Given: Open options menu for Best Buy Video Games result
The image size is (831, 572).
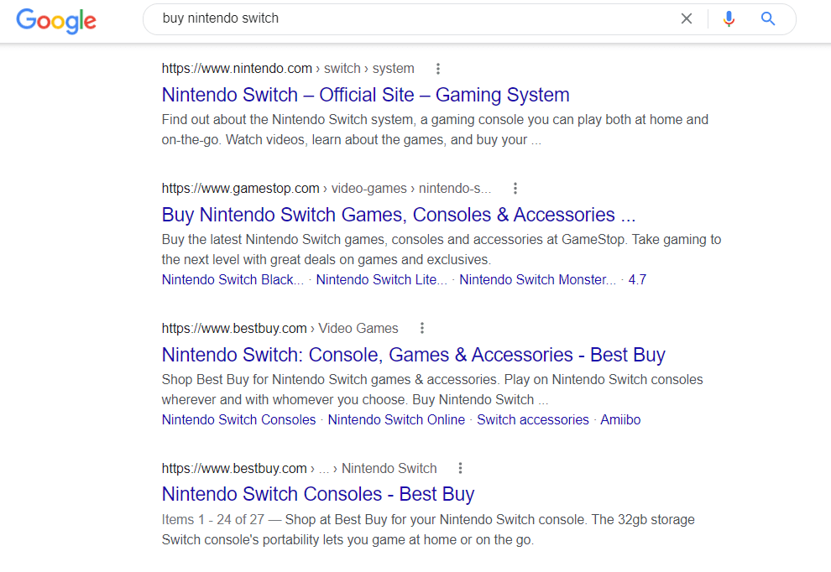Looking at the screenshot, I should (x=422, y=329).
